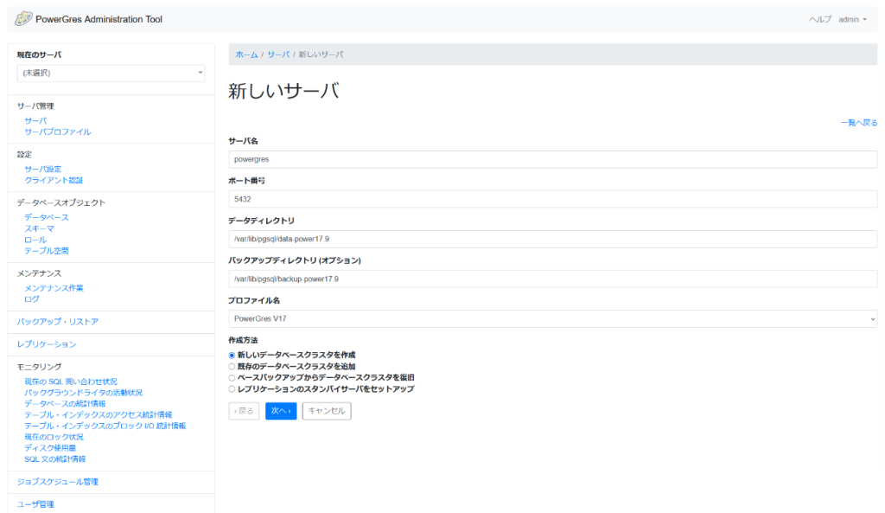Go to サーバ in the breadcrumb
The width and height of the screenshot is (885, 513).
coord(278,55)
